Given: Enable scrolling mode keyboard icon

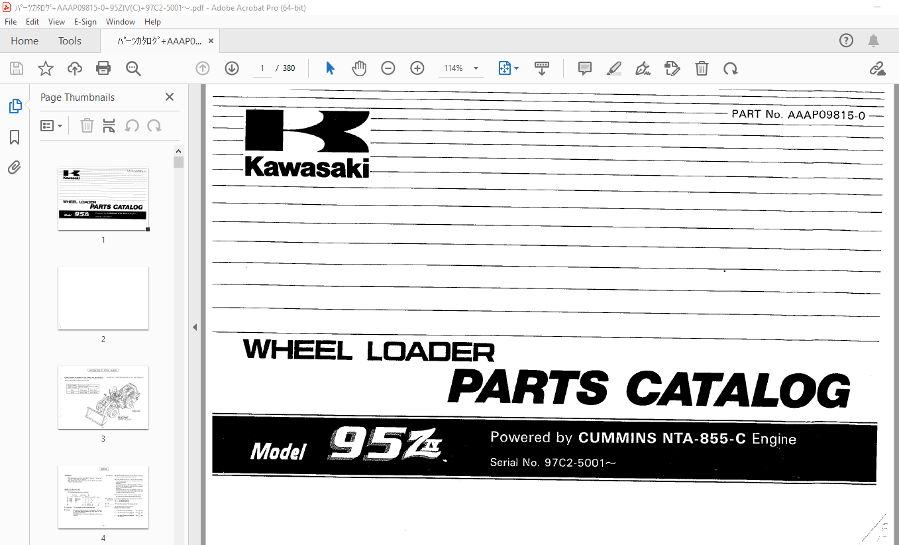Looking at the screenshot, I should click(542, 68).
